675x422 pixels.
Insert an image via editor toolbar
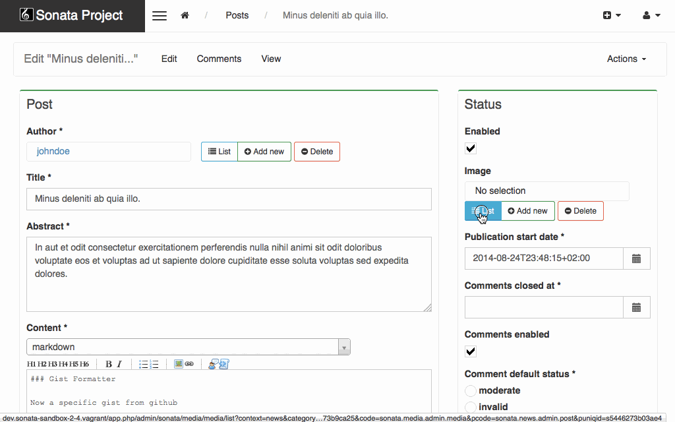tap(178, 364)
